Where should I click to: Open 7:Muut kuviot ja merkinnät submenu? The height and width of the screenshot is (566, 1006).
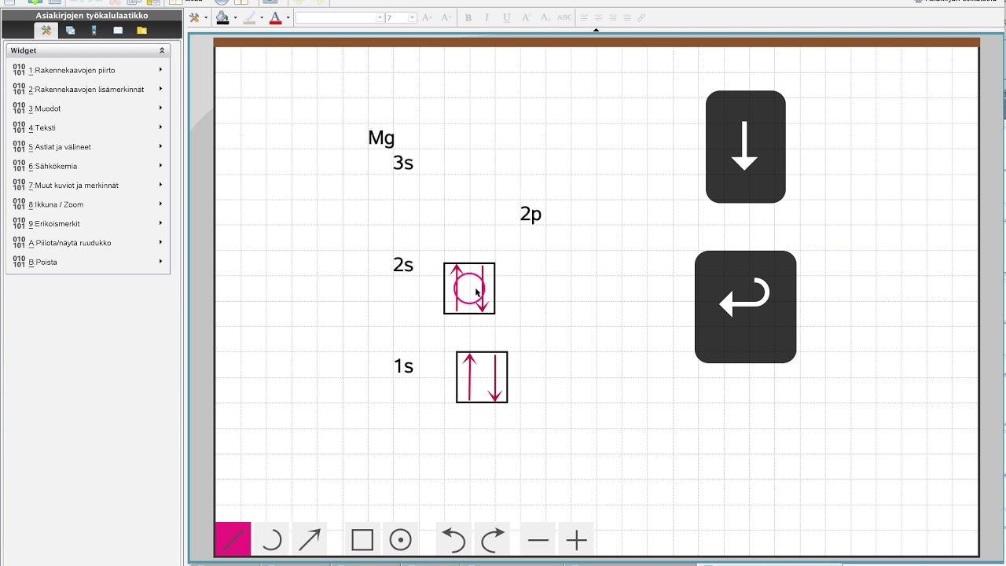coord(88,185)
